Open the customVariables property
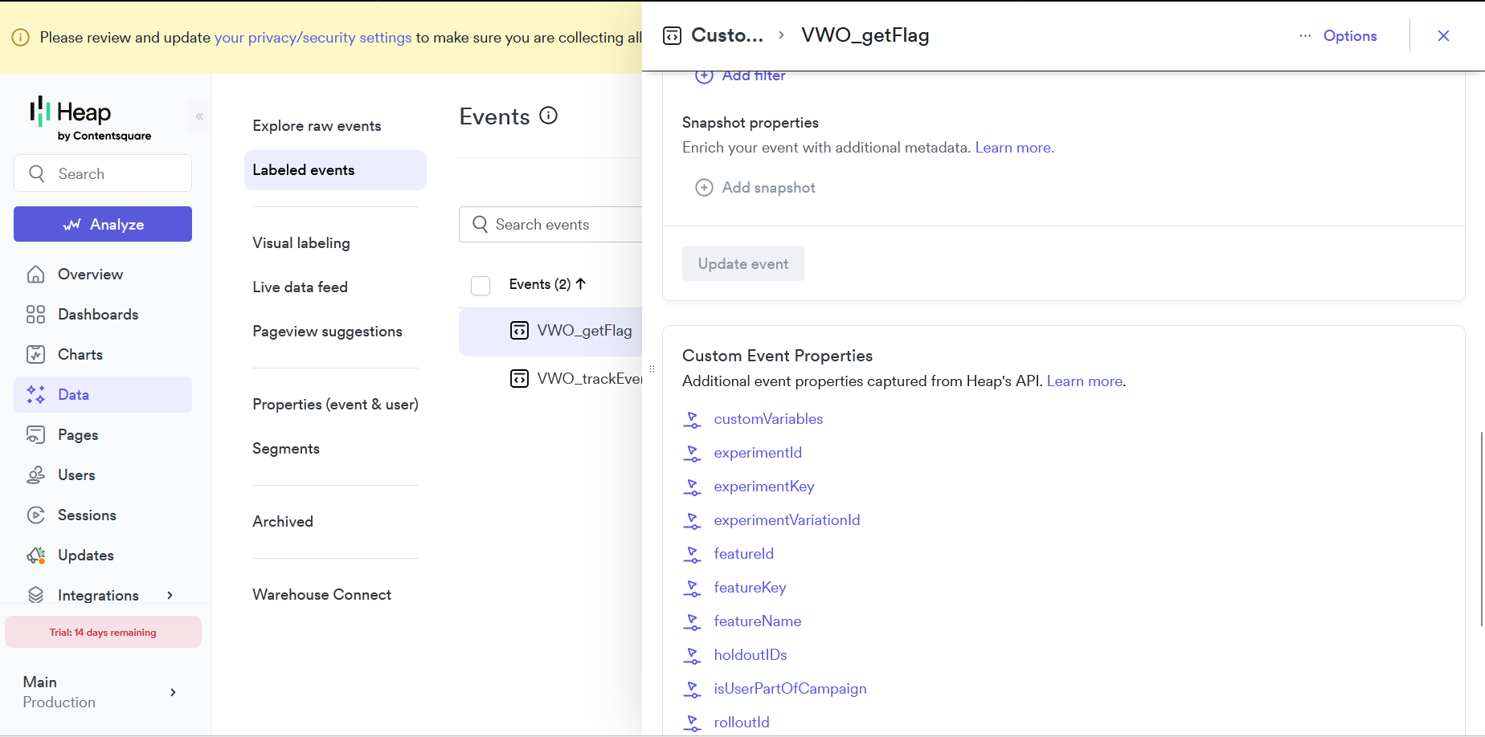The width and height of the screenshot is (1485, 737). point(768,419)
